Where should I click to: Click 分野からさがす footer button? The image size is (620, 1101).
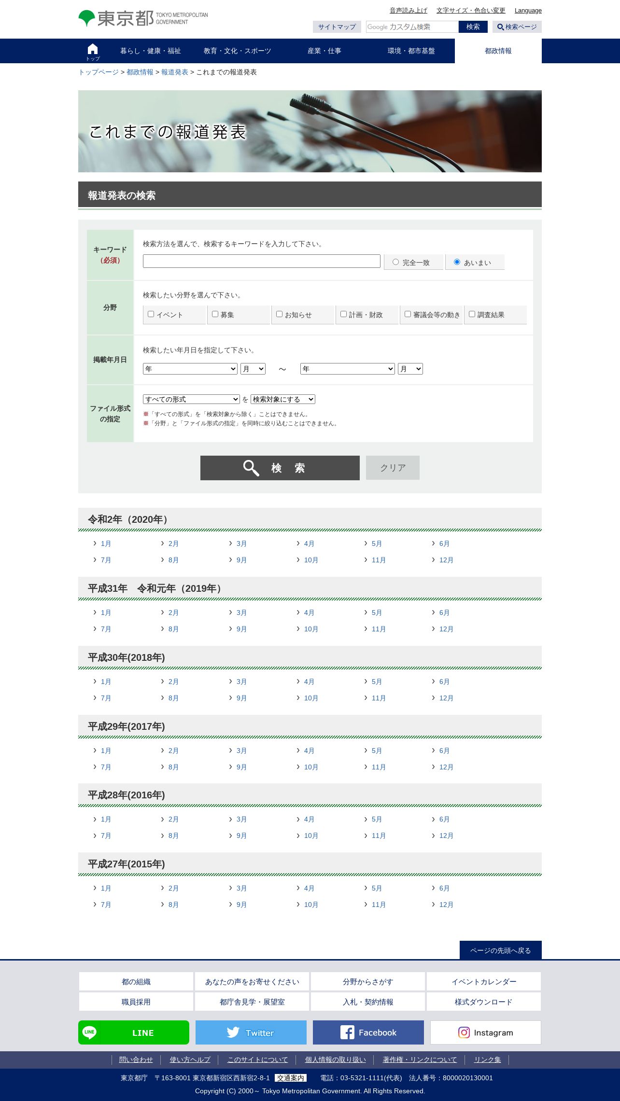tap(368, 981)
